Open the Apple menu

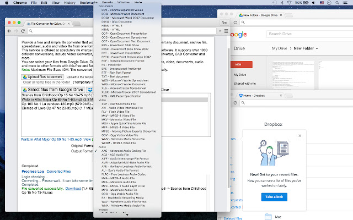tap(7, 3)
